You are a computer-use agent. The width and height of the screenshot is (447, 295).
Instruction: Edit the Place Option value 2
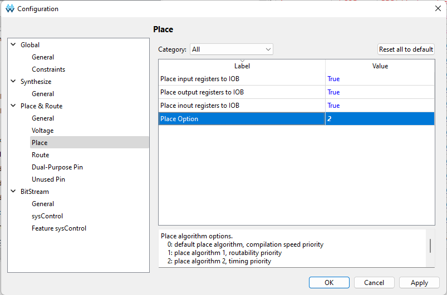[x=380, y=119]
